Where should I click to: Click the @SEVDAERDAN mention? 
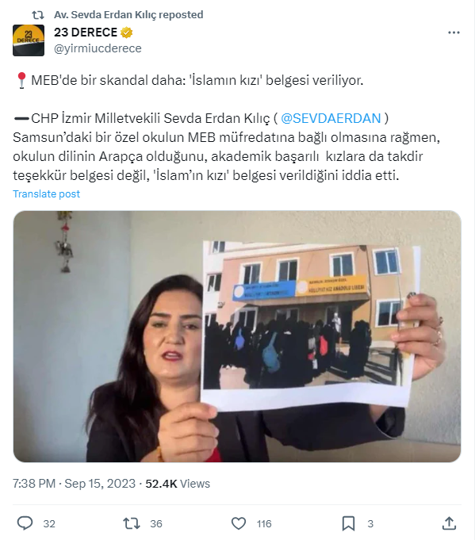(331, 118)
